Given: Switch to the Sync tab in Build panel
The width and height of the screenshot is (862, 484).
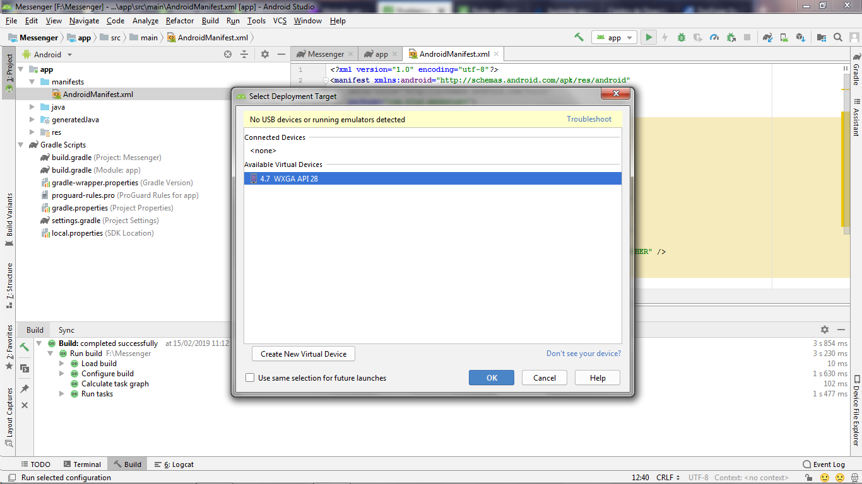Looking at the screenshot, I should (x=66, y=330).
